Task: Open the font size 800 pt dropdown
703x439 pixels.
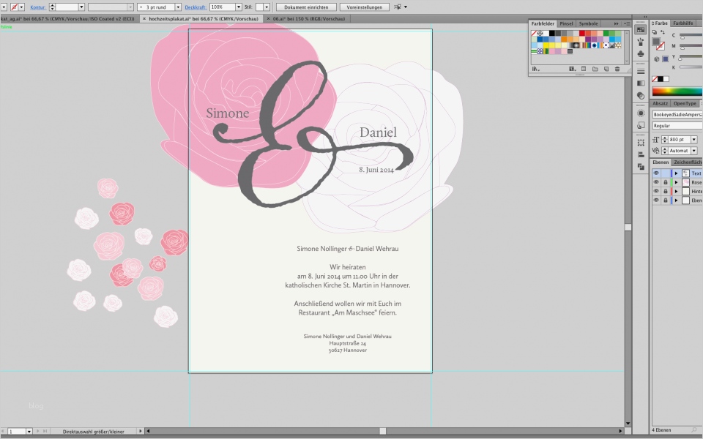Action: point(693,139)
